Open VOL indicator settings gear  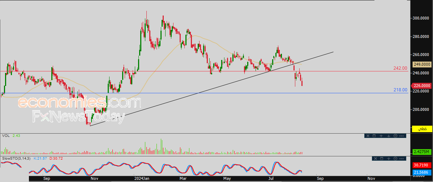[x=395, y=136]
